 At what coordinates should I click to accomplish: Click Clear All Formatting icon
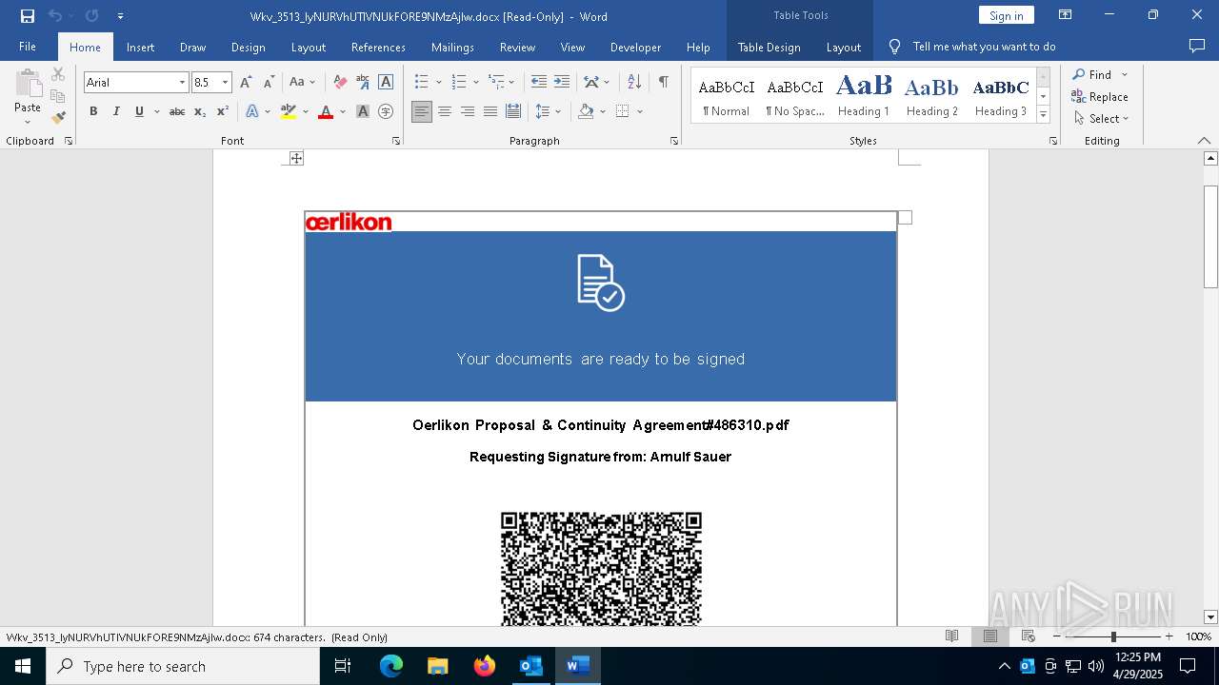pyautogui.click(x=340, y=83)
